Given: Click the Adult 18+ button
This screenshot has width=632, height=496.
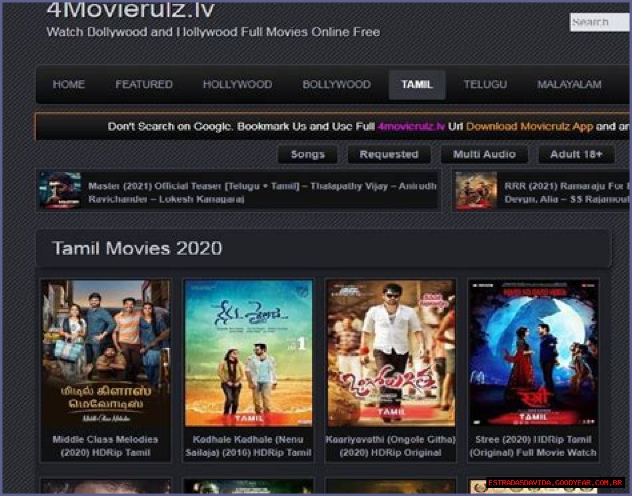Looking at the screenshot, I should point(576,154).
